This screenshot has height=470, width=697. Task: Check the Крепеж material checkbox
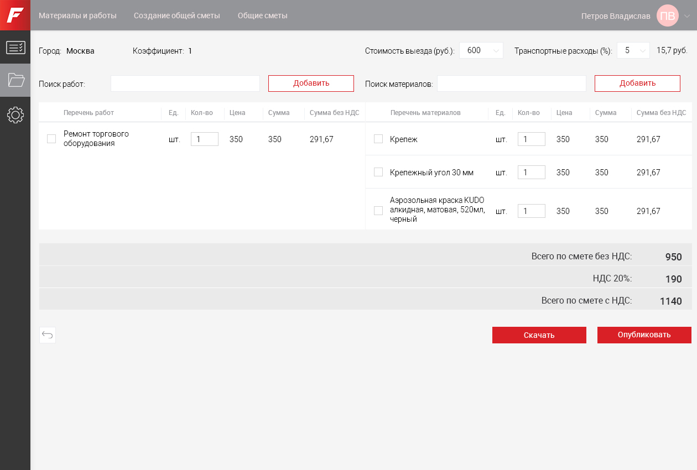378,139
